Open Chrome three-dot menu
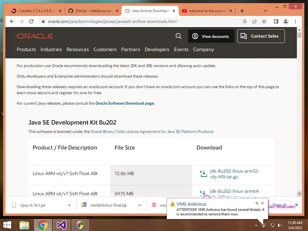This screenshot has height=231, width=308. (295, 21)
